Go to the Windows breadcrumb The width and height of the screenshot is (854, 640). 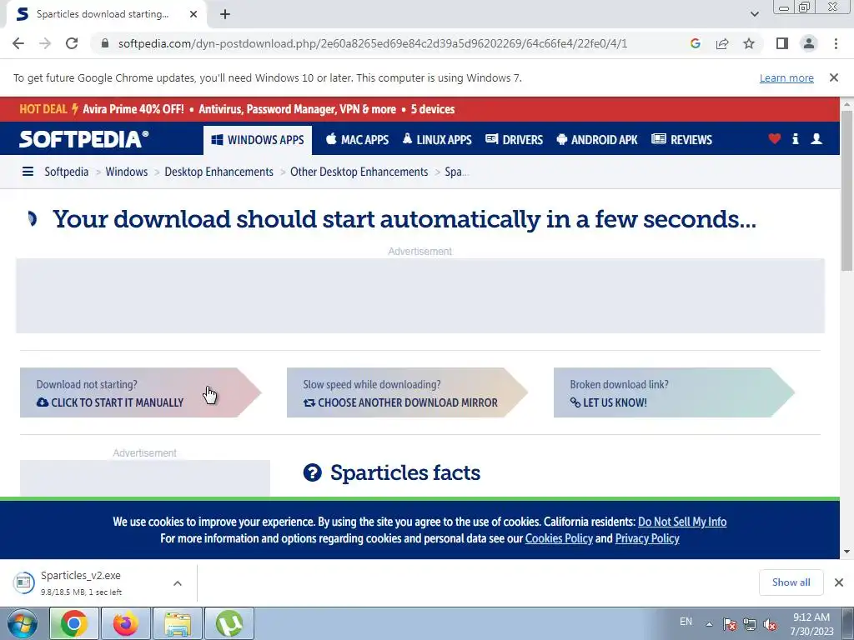127,172
